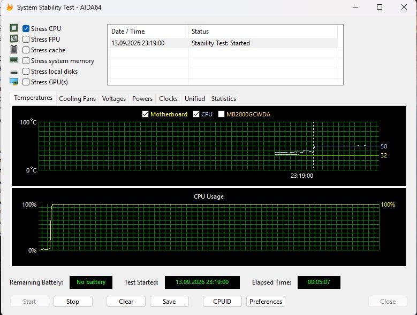
Task: Click the Clear button
Action: pyautogui.click(x=126, y=302)
